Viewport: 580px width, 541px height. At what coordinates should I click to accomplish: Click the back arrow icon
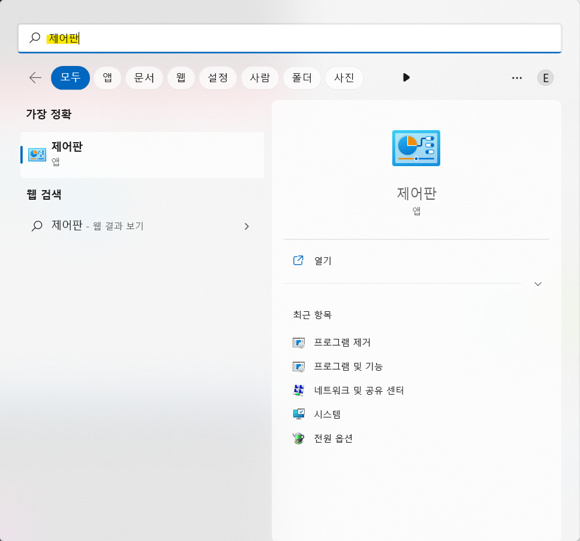click(35, 77)
